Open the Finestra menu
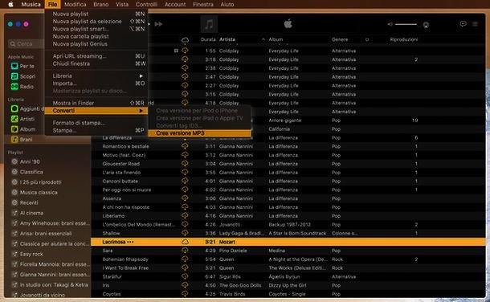Screen dimensions: 490x302 pyautogui.click(x=203, y=4)
